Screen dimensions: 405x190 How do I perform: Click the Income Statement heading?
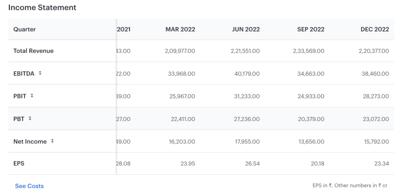[42, 8]
